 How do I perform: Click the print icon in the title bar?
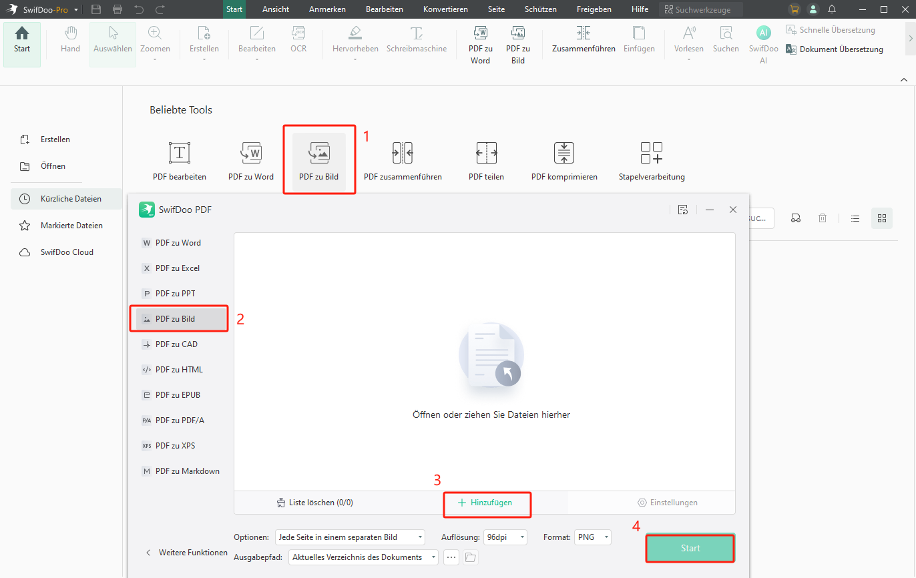click(x=118, y=9)
